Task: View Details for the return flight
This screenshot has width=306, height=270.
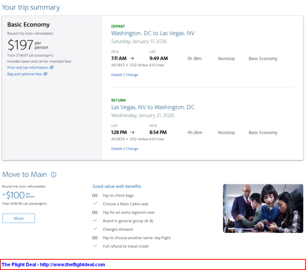Action: (116, 149)
